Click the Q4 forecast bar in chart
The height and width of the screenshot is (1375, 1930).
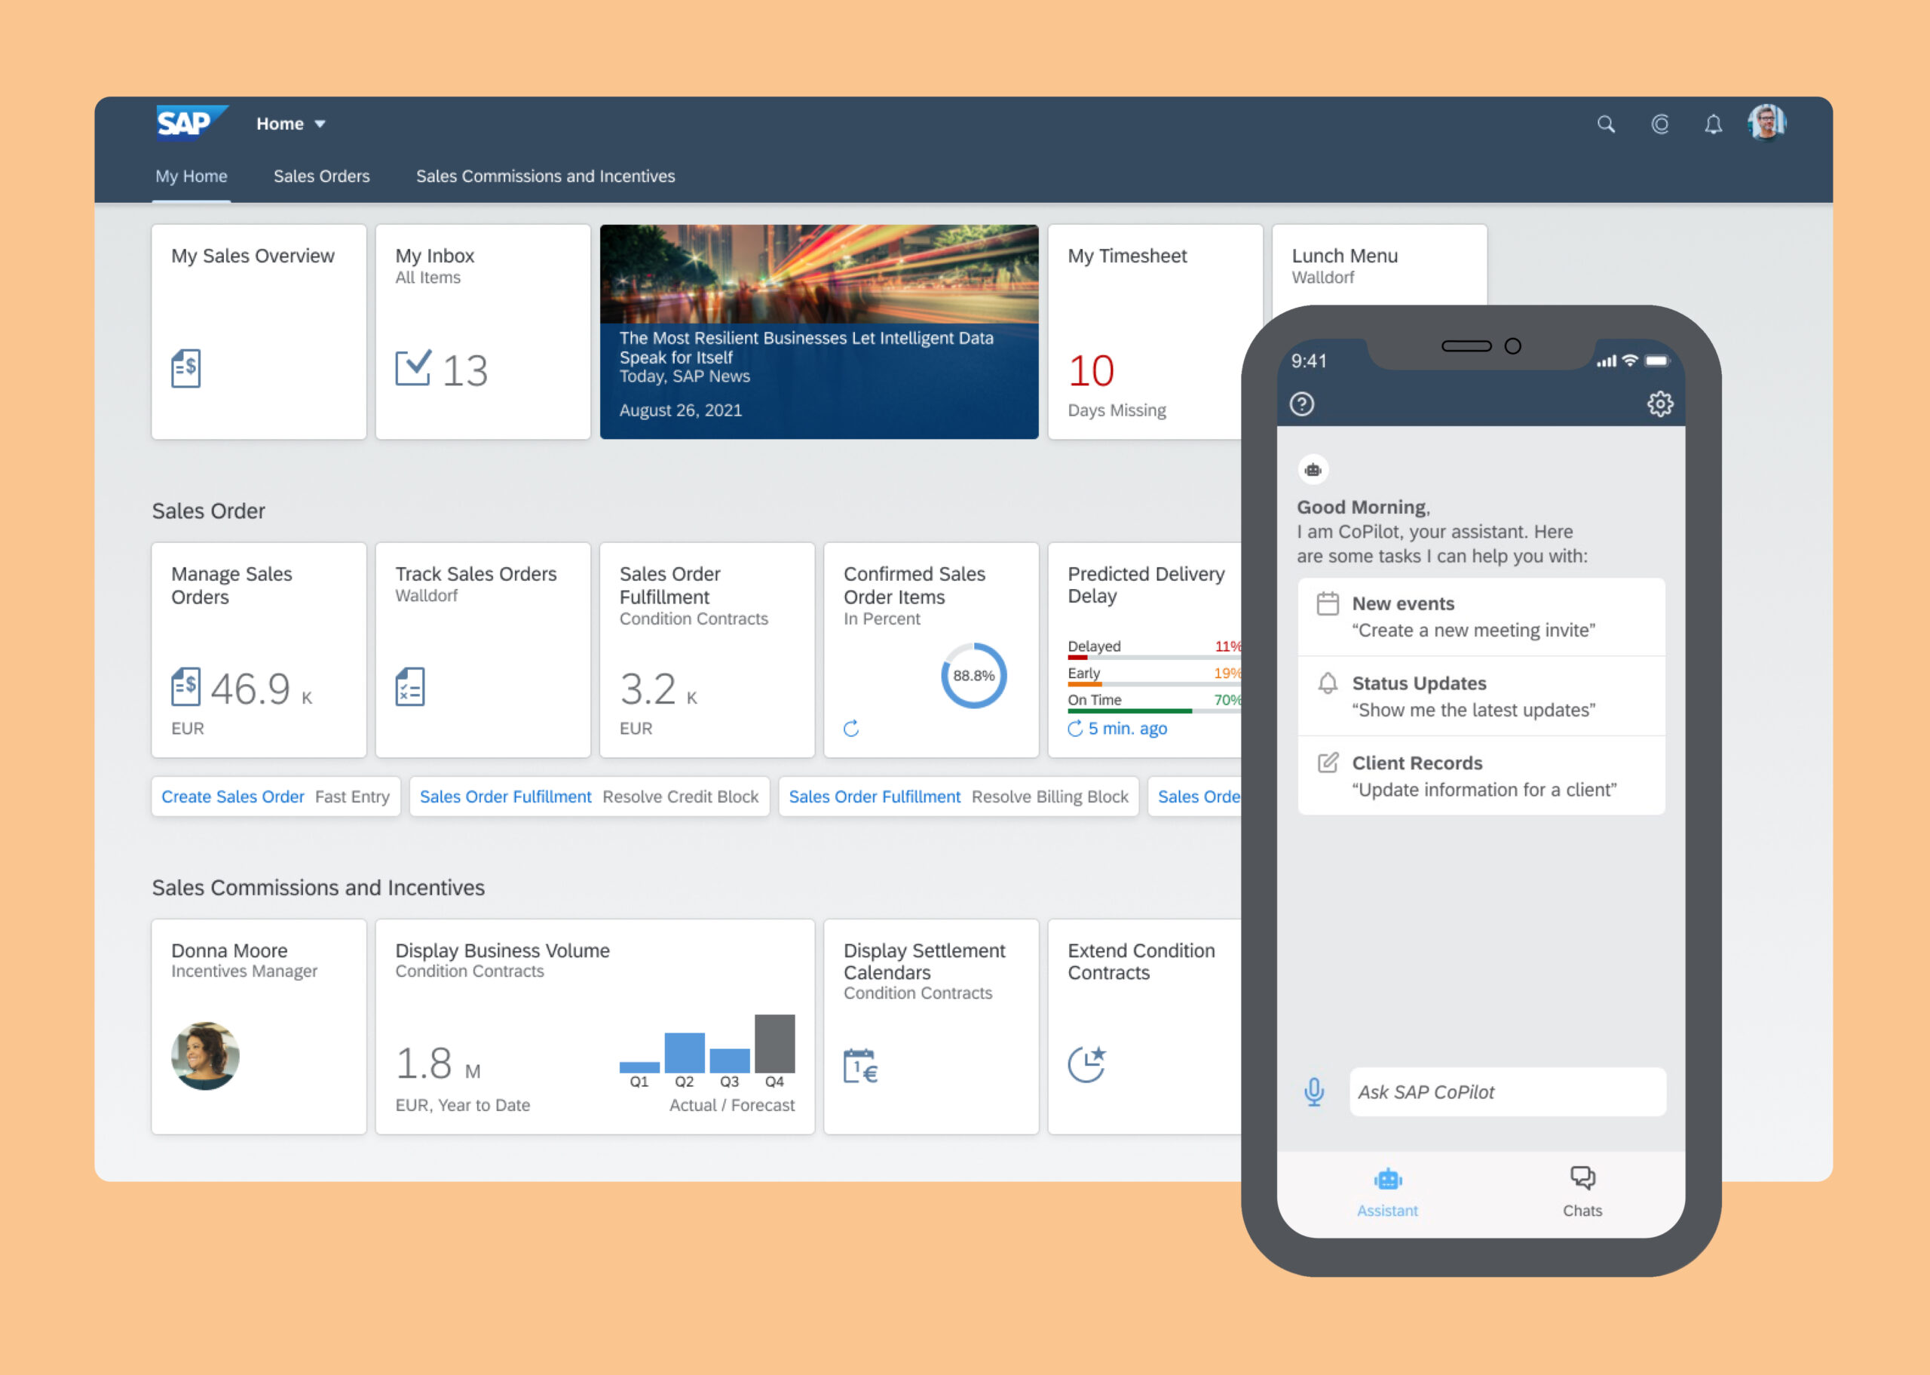pos(775,1044)
